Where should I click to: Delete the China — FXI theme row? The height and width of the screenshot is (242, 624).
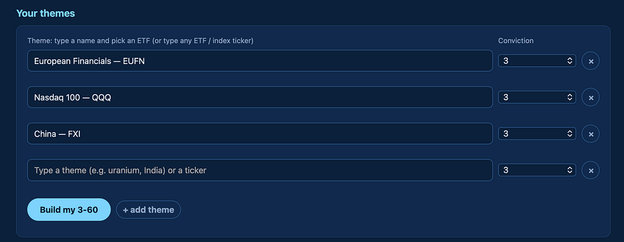(x=591, y=134)
